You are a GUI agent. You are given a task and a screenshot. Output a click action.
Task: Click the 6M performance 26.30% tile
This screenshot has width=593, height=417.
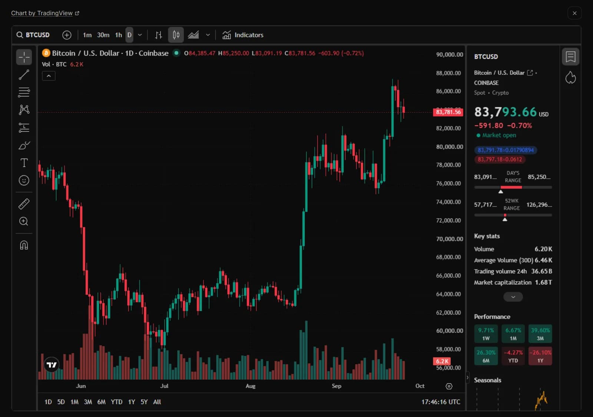486,356
